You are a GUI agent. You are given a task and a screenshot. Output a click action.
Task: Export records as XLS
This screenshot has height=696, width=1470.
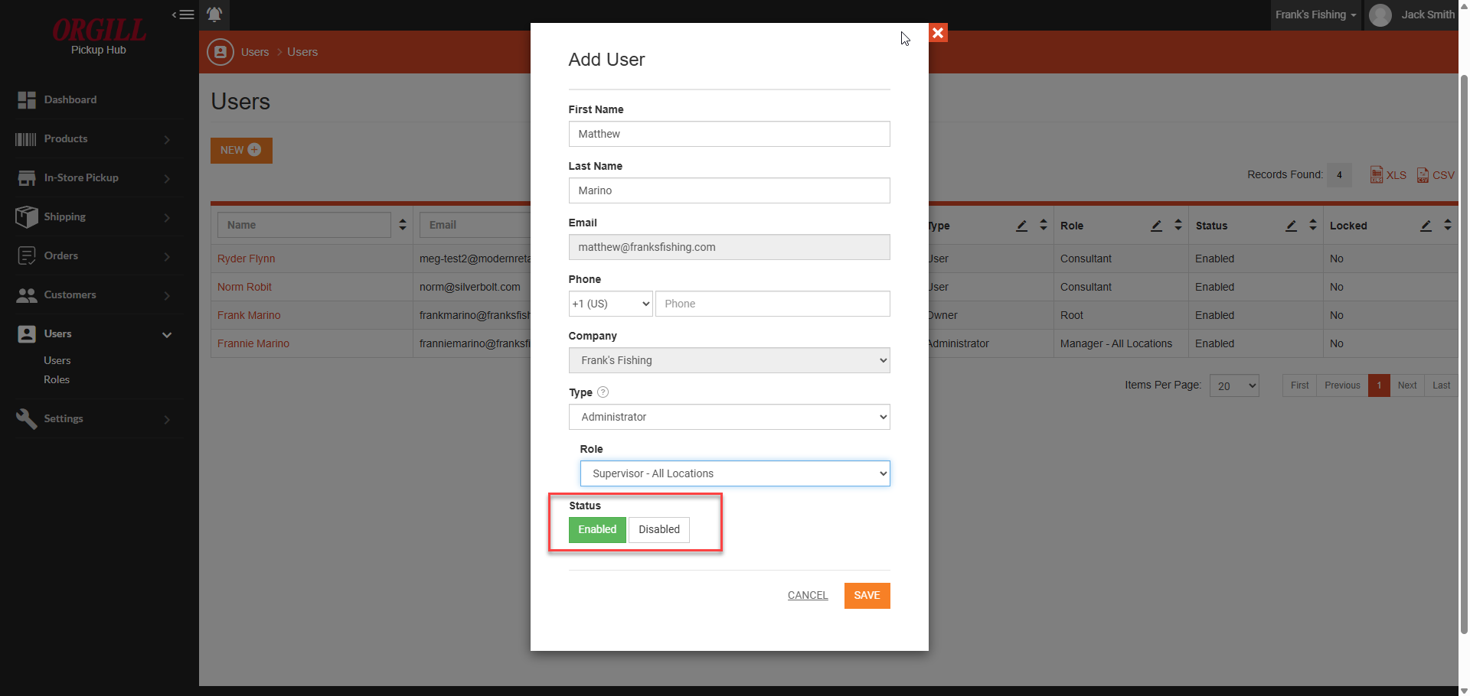(1388, 175)
